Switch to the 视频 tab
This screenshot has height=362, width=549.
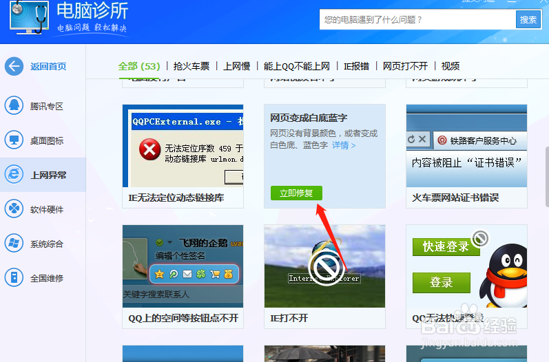[450, 66]
